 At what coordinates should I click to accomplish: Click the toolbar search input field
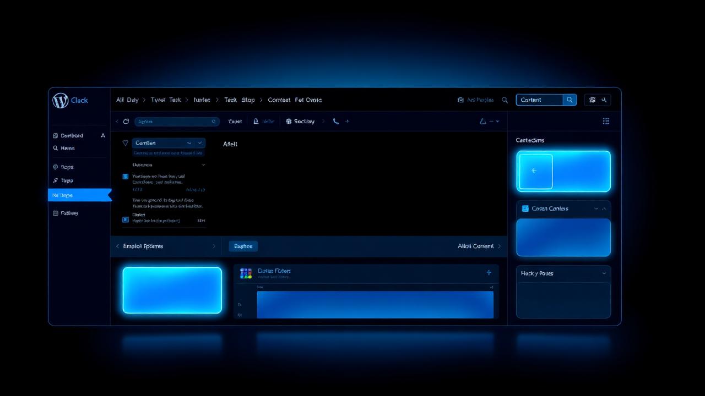click(177, 122)
